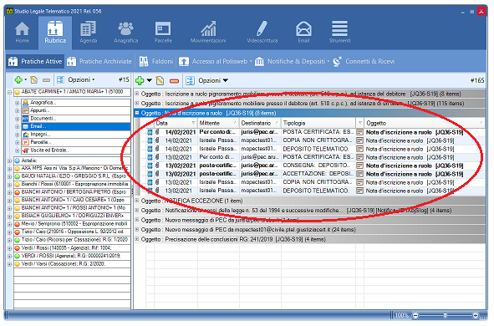
Task: Edit practice with left pencil icon
Action: [x=33, y=80]
